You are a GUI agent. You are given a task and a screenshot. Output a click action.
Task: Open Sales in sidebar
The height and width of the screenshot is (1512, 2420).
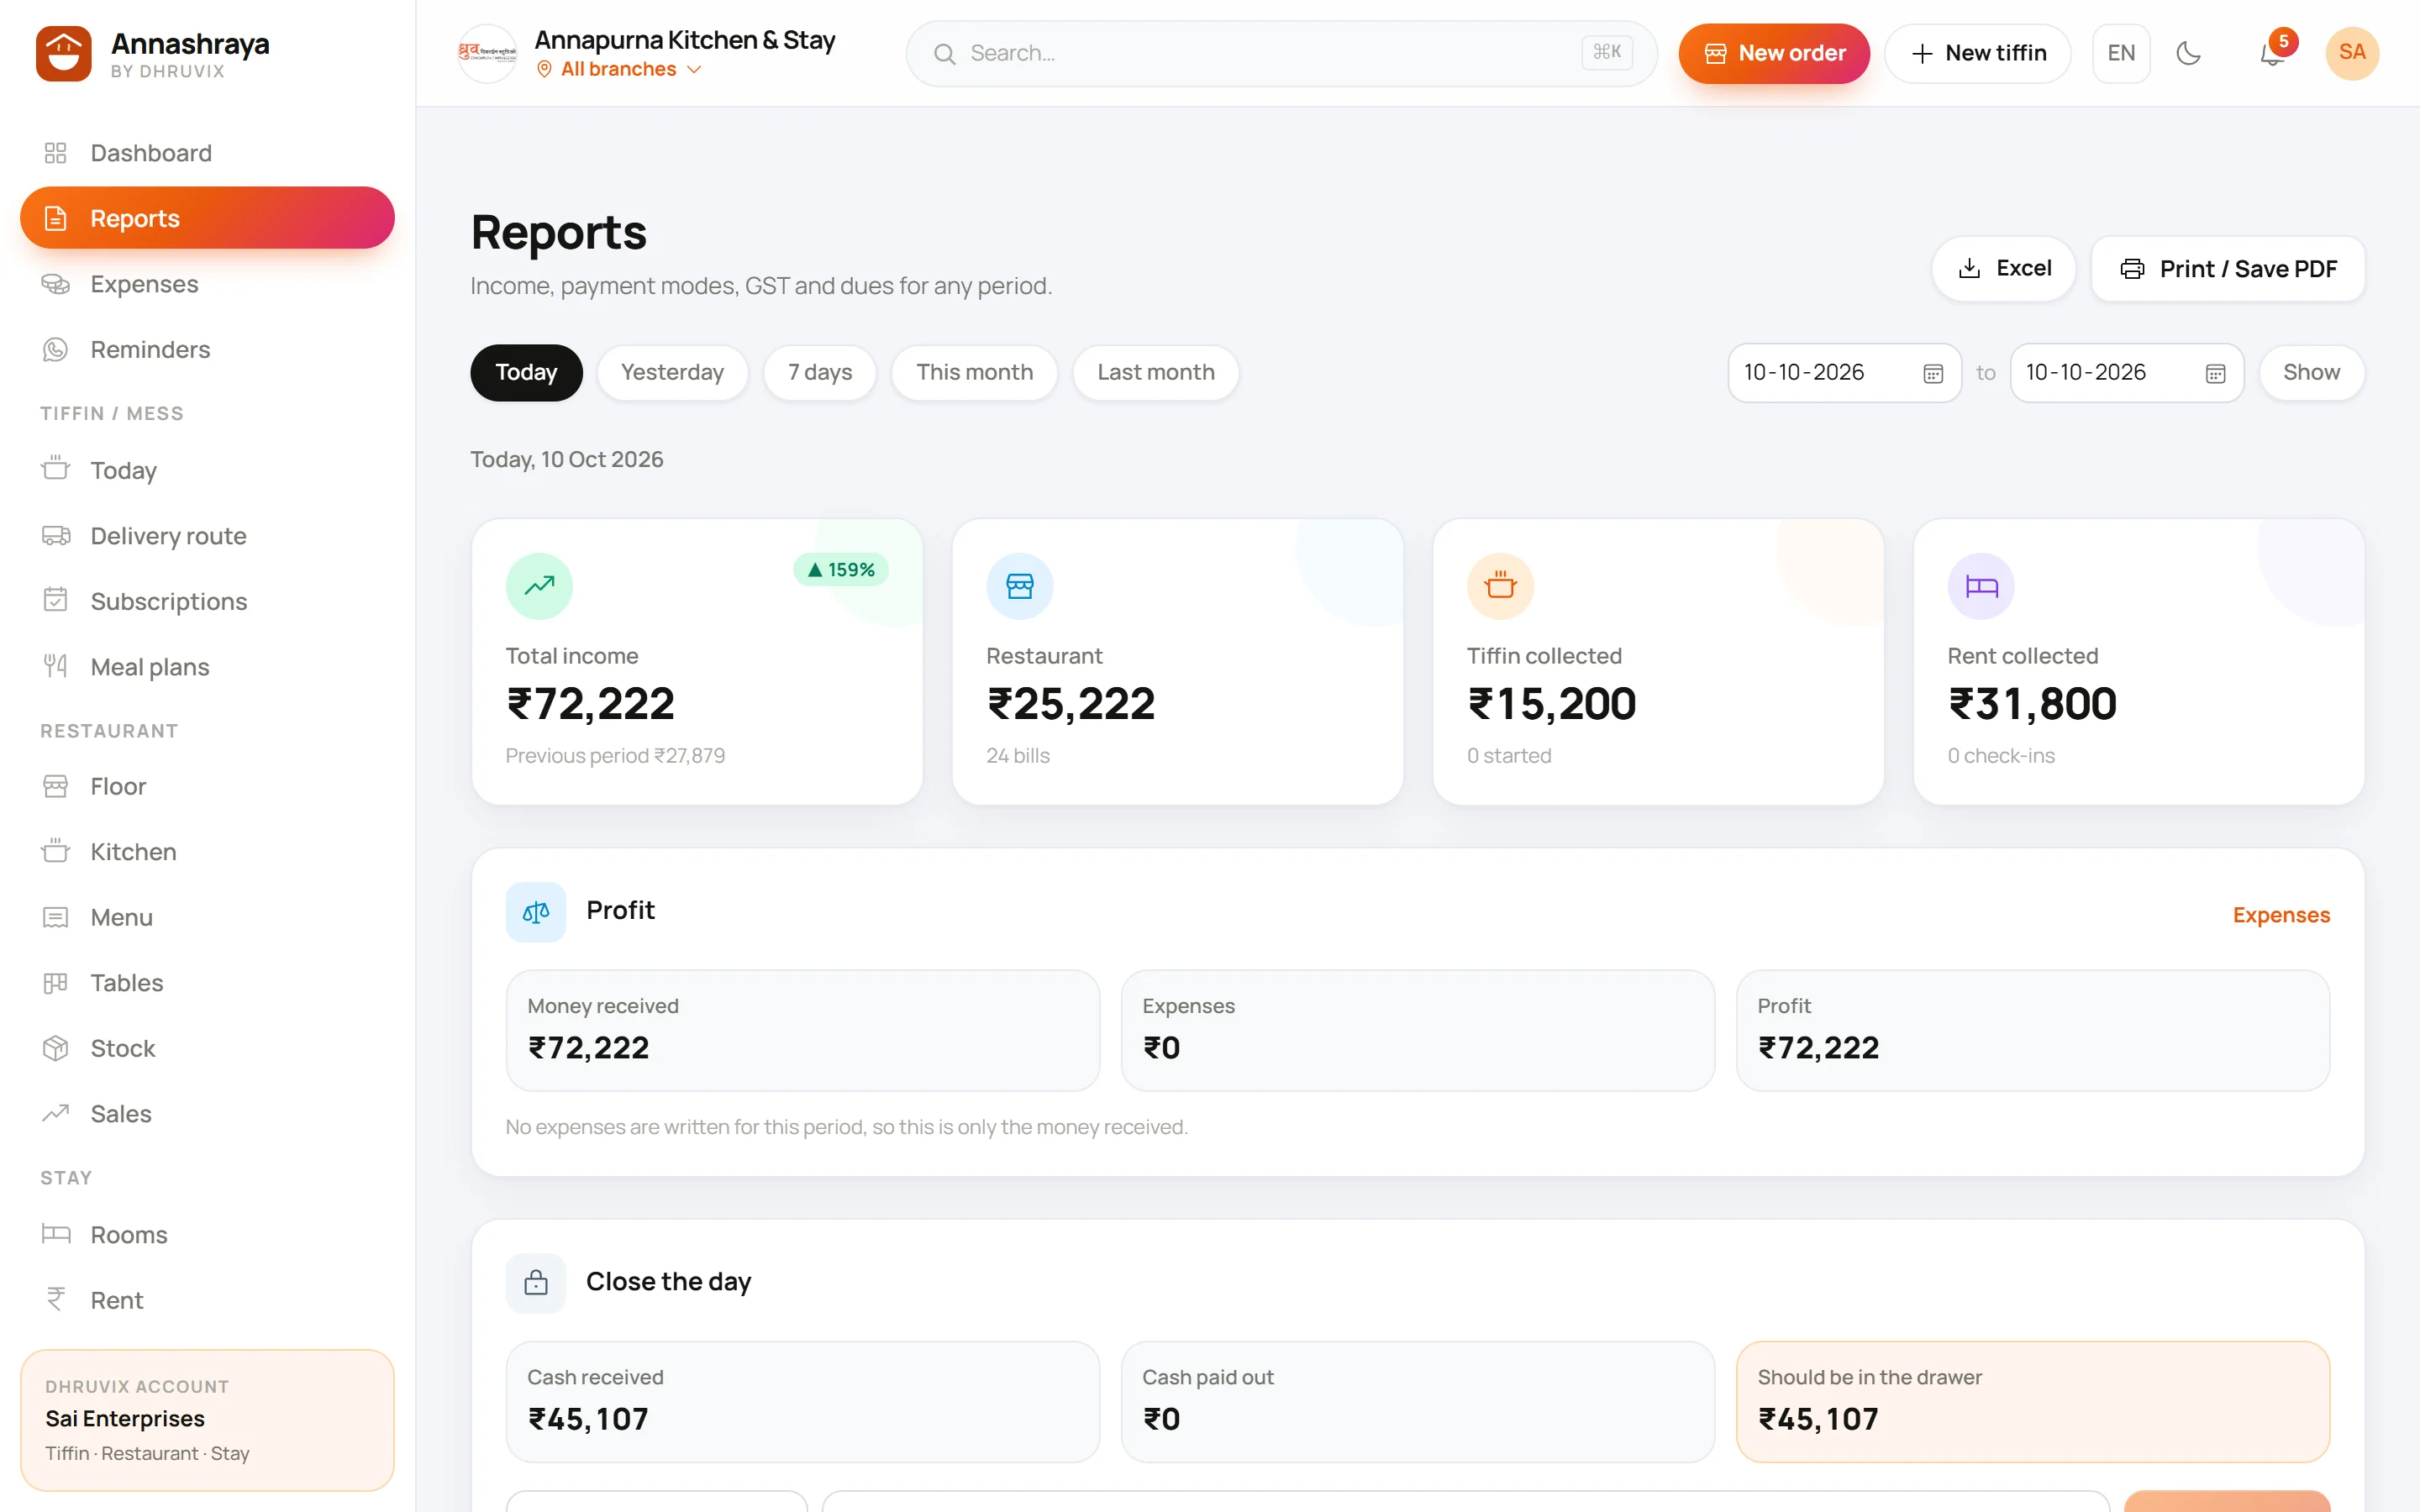point(207,1113)
